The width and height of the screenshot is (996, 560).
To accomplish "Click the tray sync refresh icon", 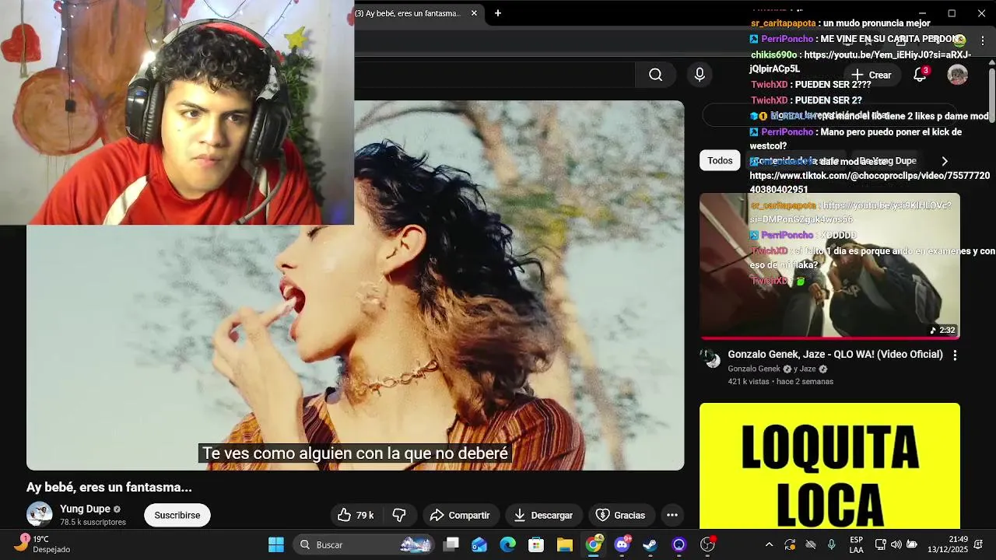I will [790, 544].
